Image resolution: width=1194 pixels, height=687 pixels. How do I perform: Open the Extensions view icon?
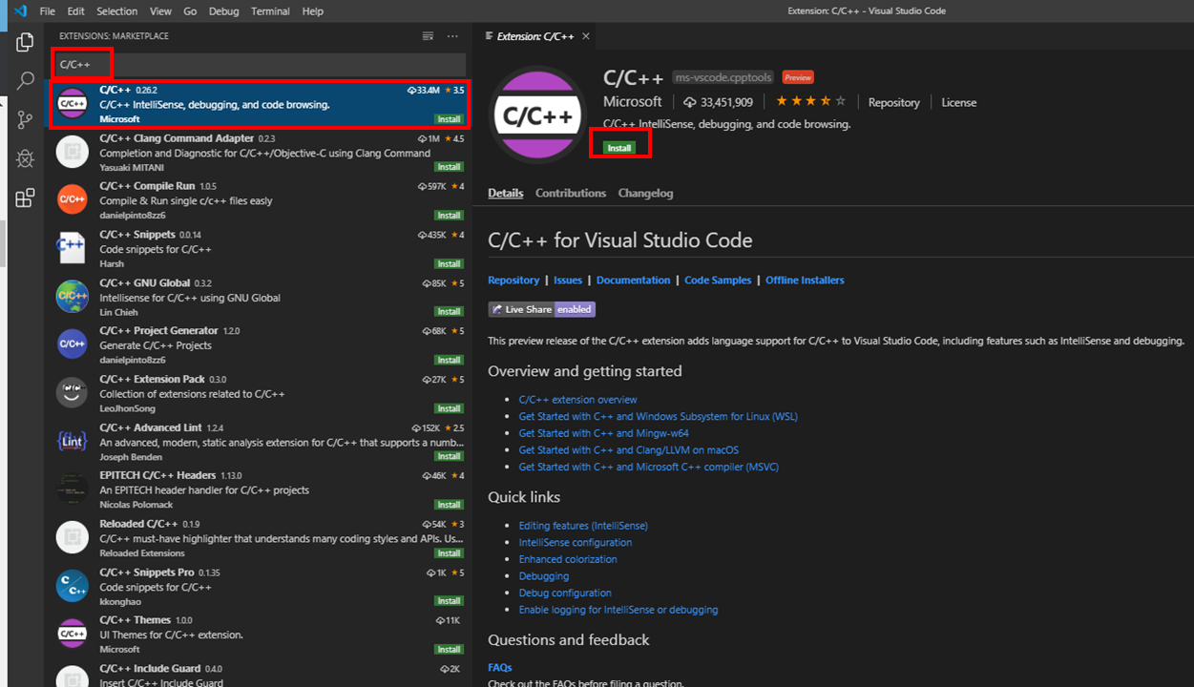[x=26, y=198]
